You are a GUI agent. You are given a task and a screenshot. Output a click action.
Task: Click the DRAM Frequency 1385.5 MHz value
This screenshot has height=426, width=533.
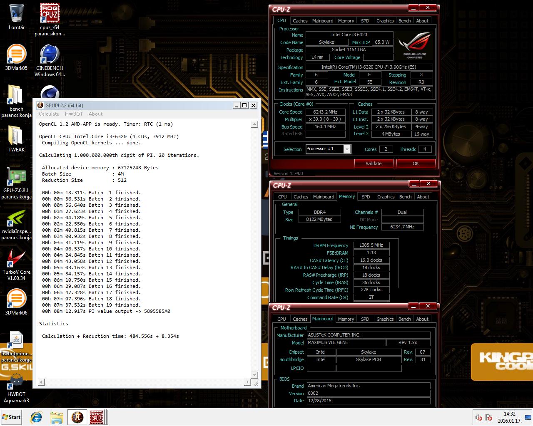coord(371,245)
